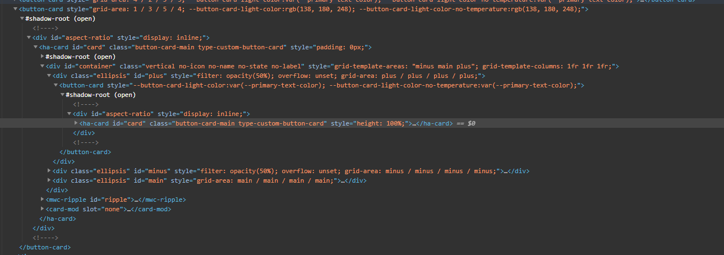
Task: Select the closing </ha-card> tag row
Action: click(x=57, y=219)
